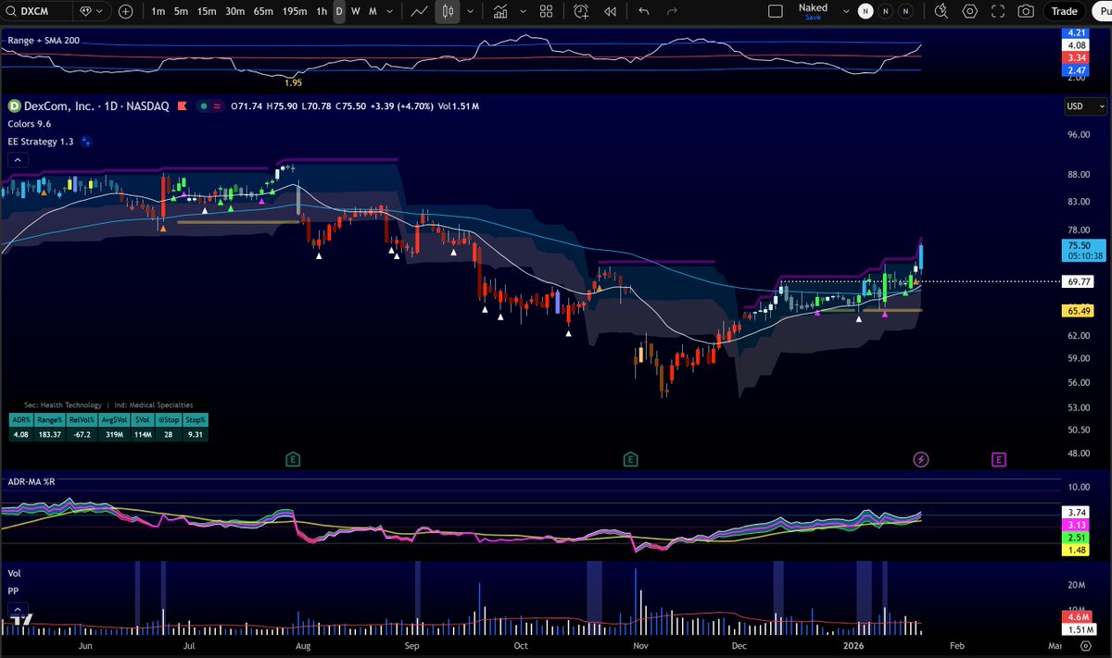Click the PP indicator label
Image resolution: width=1112 pixels, height=658 pixels.
coord(13,590)
